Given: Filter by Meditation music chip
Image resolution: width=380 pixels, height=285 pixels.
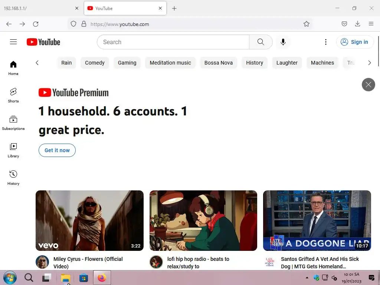Looking at the screenshot, I should tap(170, 63).
